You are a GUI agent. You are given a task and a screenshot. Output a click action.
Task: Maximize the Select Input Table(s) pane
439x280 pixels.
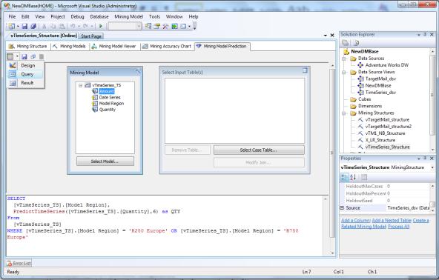tap(305, 70)
